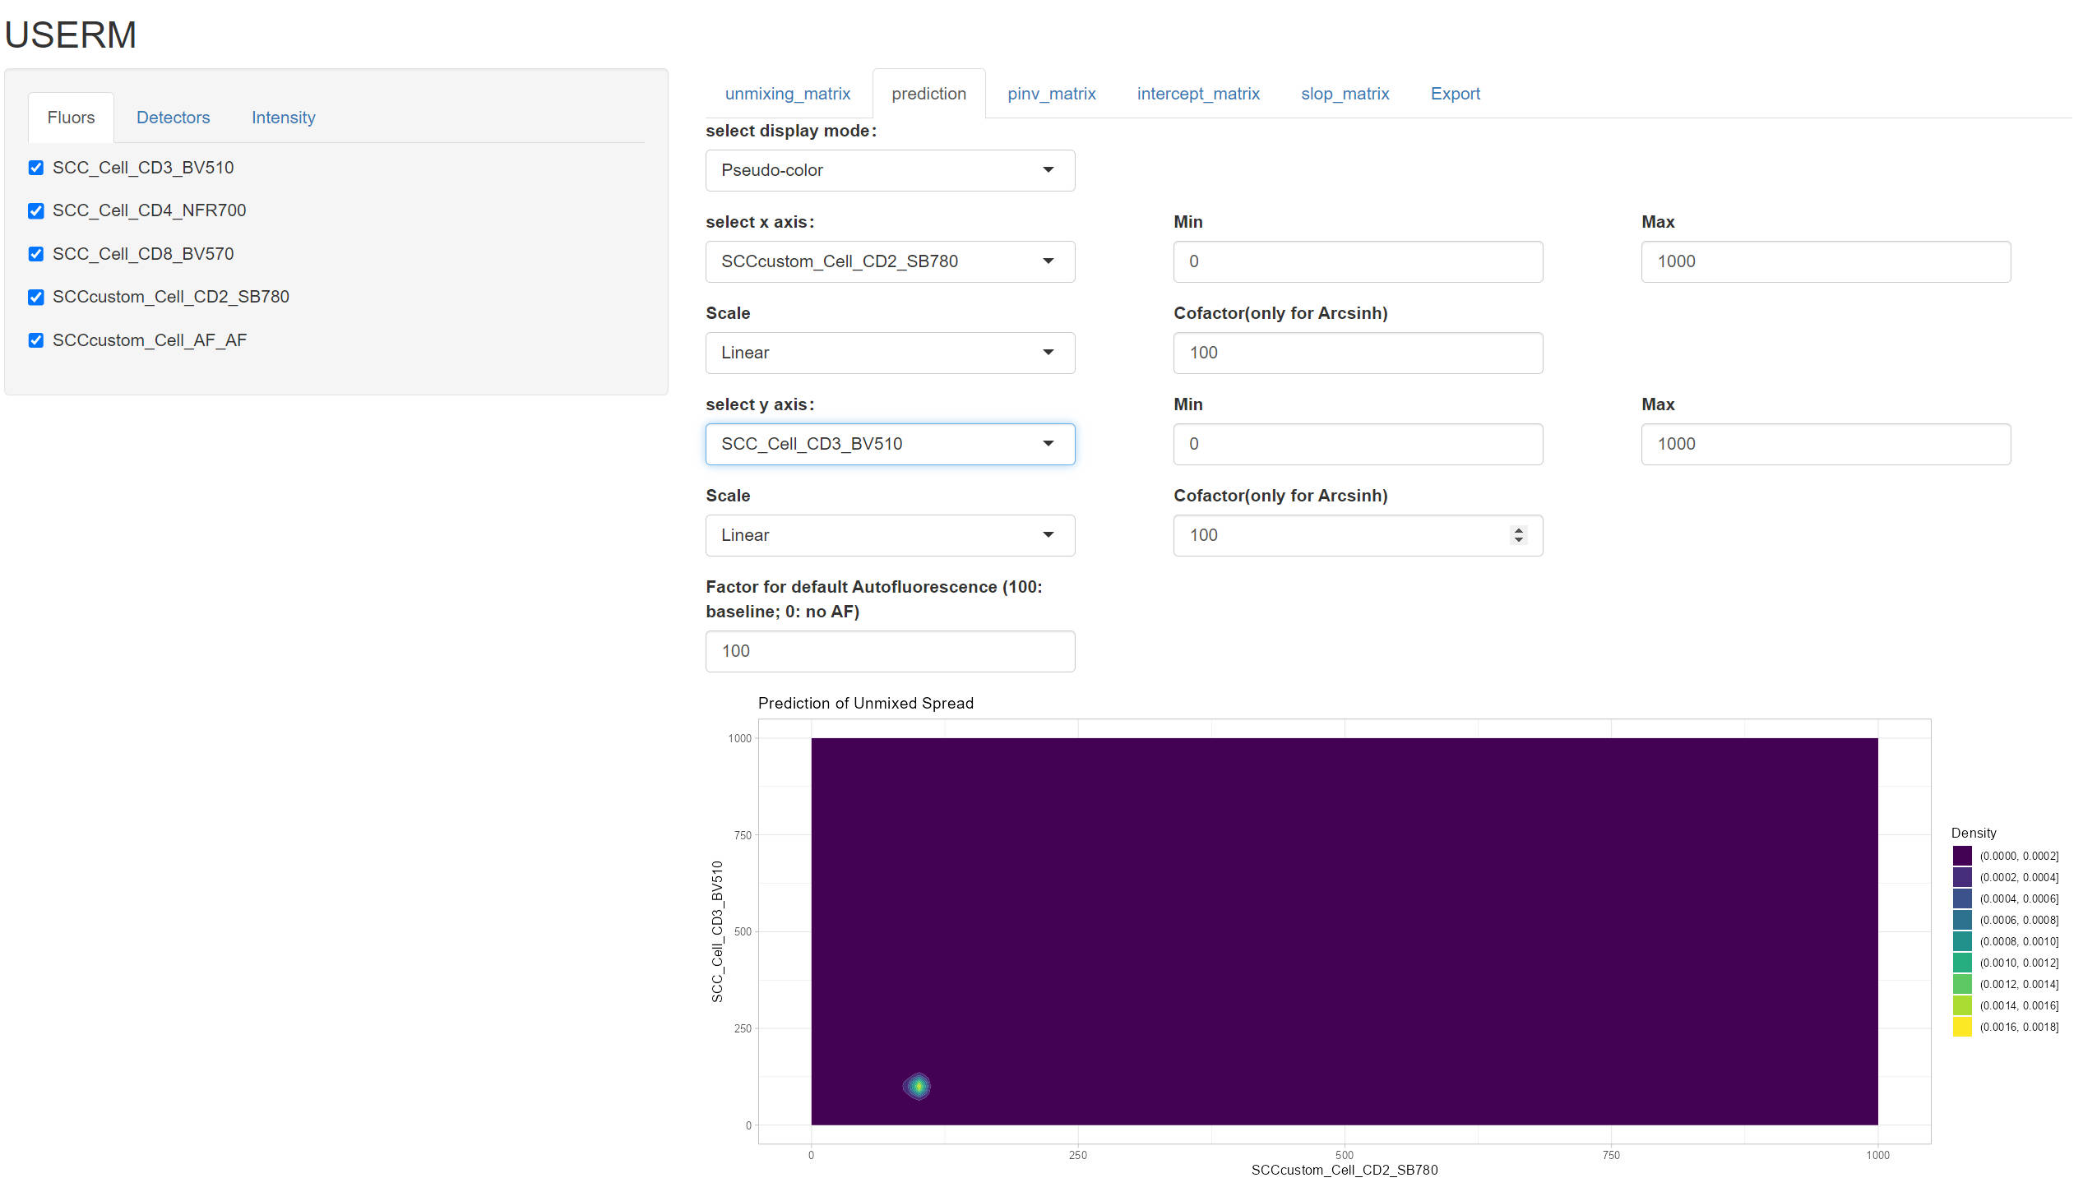Click the Autofluorescence factor input field
Image resolution: width=2083 pixels, height=1187 pixels.
889,651
